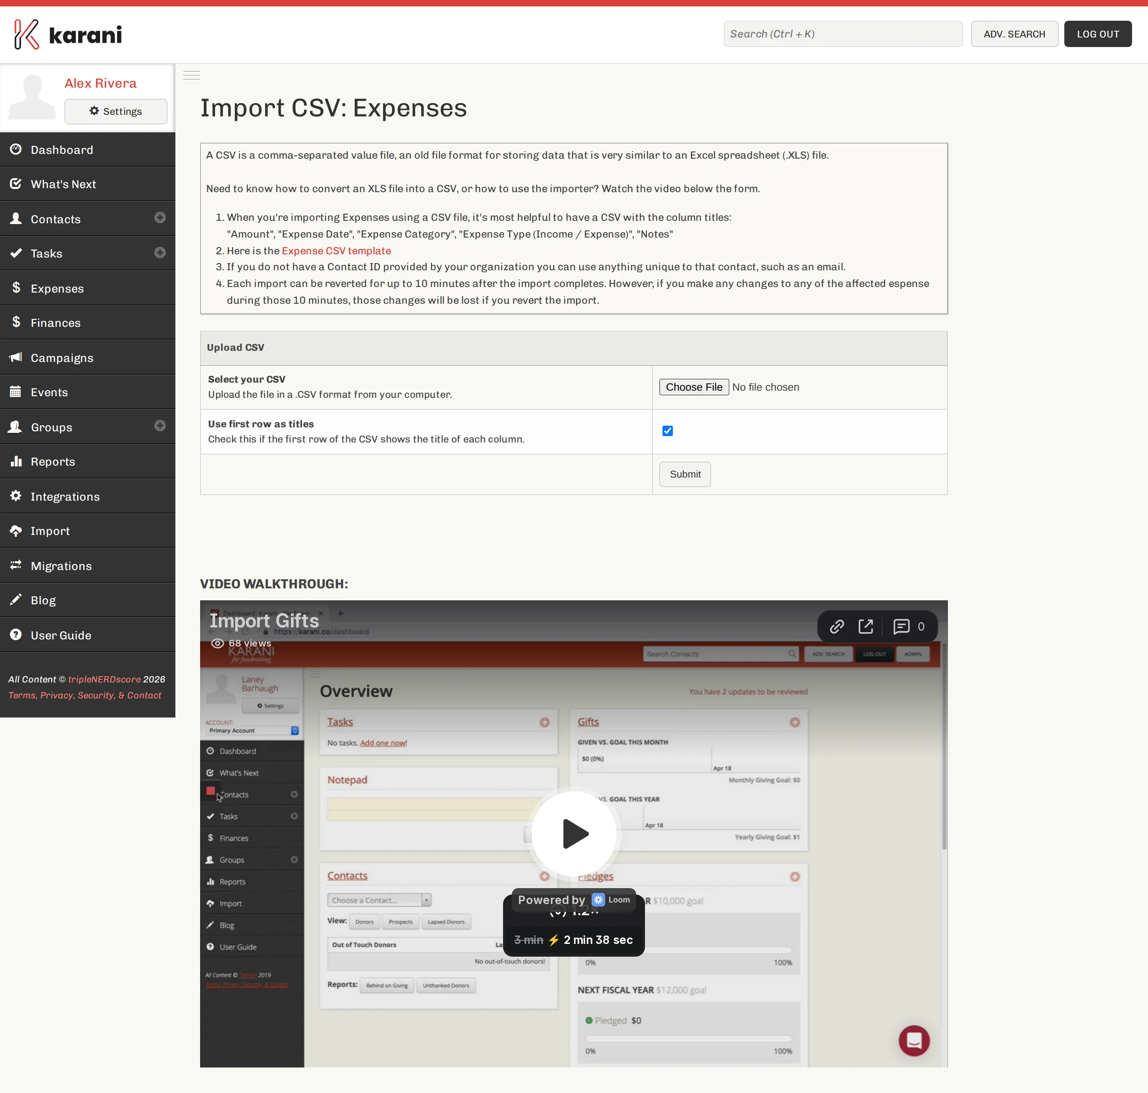Click the Campaigns megaphone icon

(x=16, y=357)
